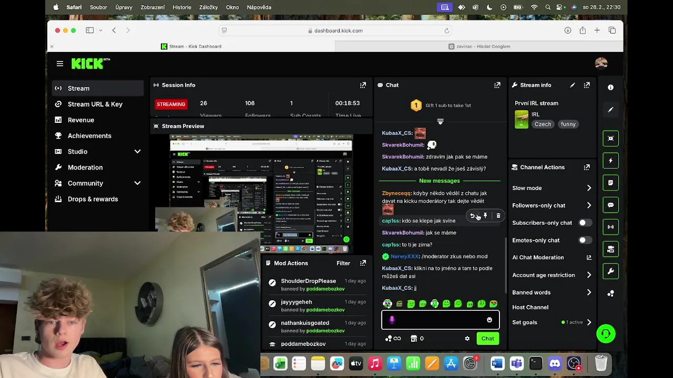The height and width of the screenshot is (378, 673).
Task: Open Safari tab overview dropdown arrow
Action: tap(100, 30)
